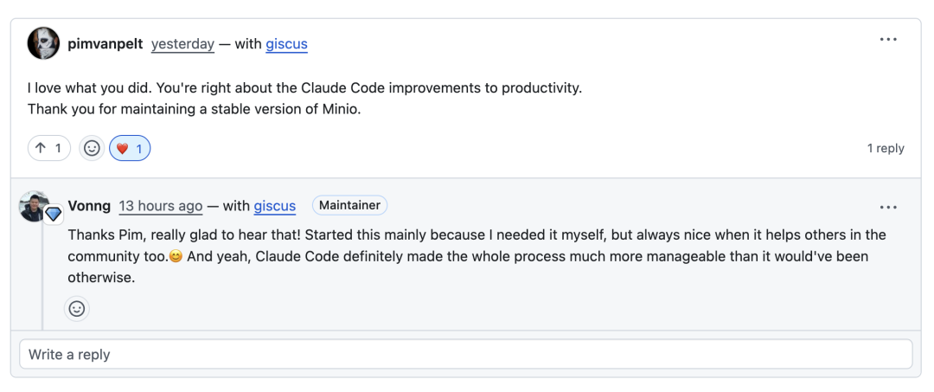Viewport: 934px width, 392px height.
Task: Click pimvanpelt's skull avatar
Action: pos(43,43)
